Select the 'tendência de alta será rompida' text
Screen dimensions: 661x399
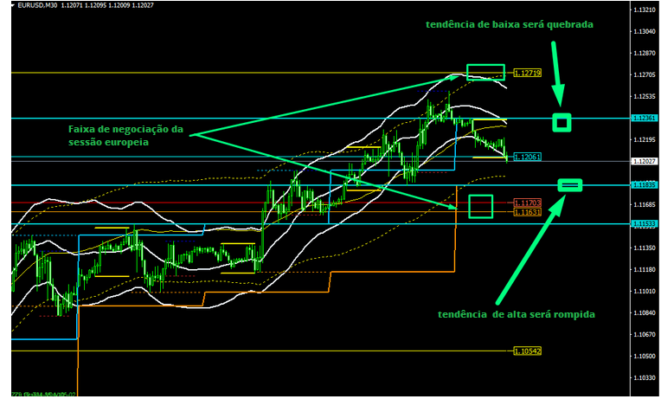[x=517, y=314]
